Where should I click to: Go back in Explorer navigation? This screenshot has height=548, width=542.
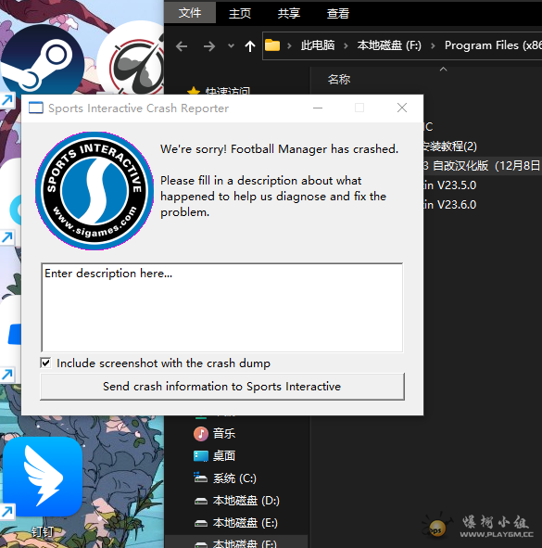(x=182, y=45)
